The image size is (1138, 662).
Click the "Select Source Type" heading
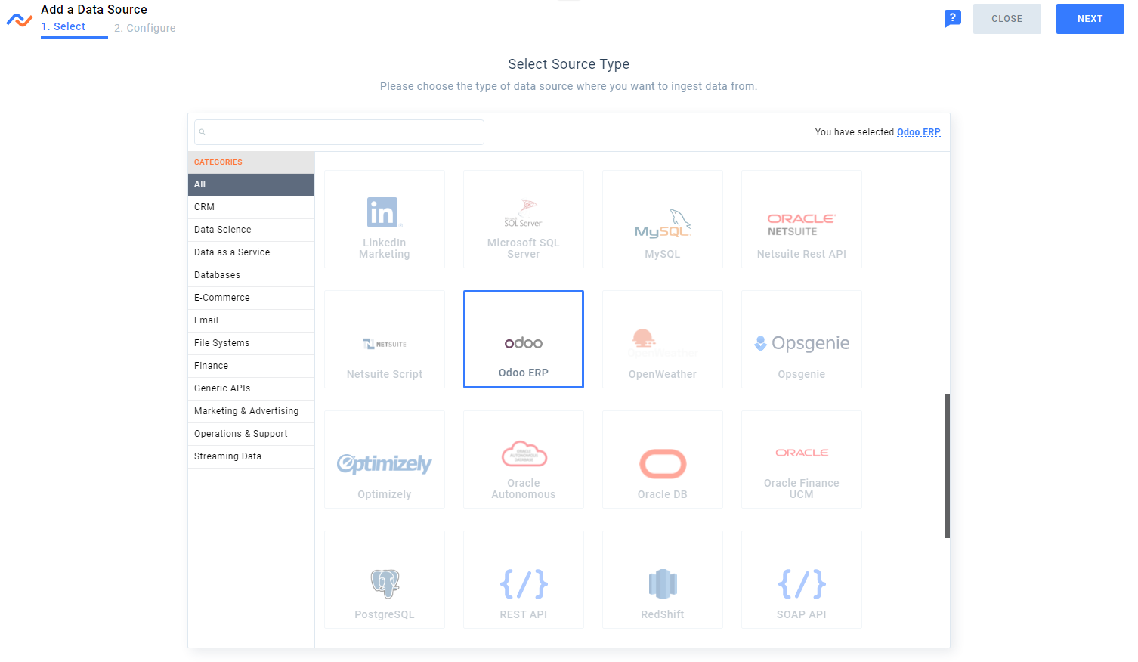coord(569,64)
